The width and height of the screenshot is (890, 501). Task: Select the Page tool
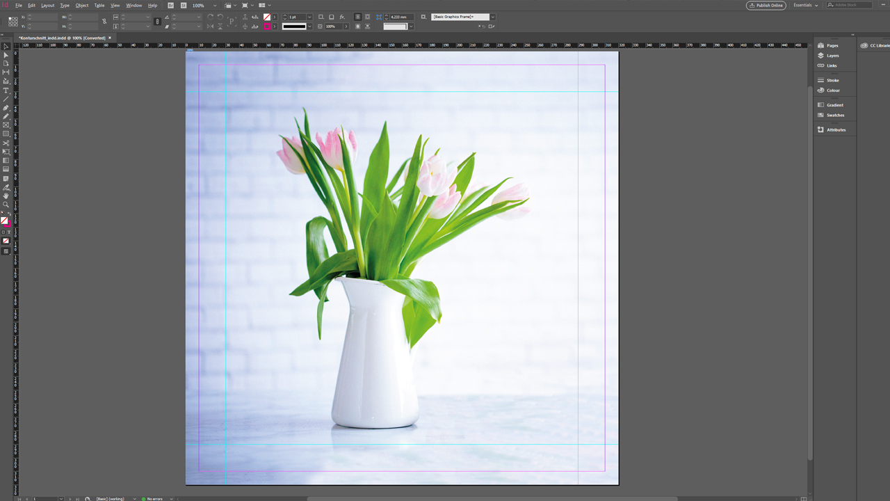coord(6,63)
